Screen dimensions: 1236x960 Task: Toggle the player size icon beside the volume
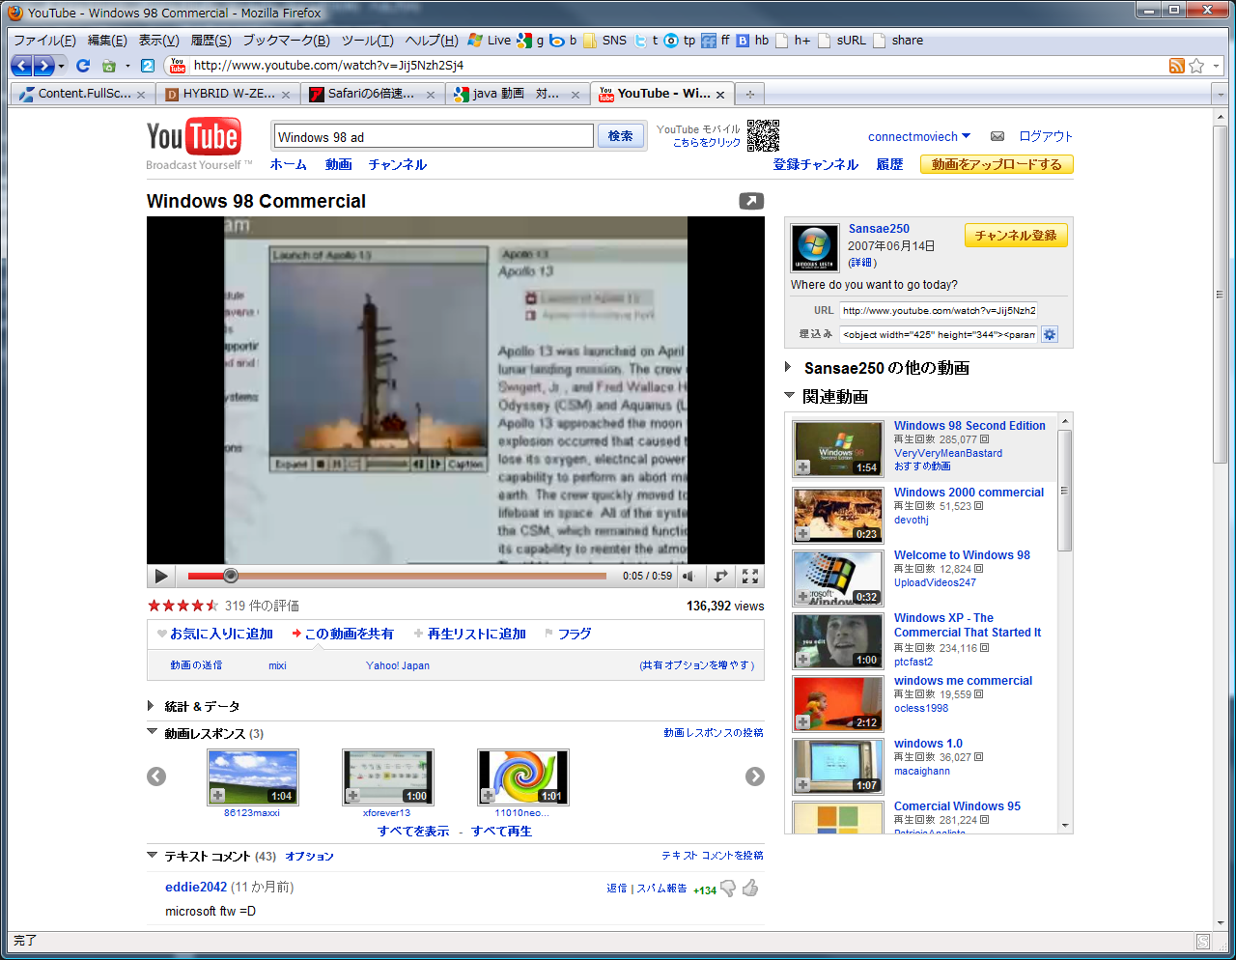(720, 576)
